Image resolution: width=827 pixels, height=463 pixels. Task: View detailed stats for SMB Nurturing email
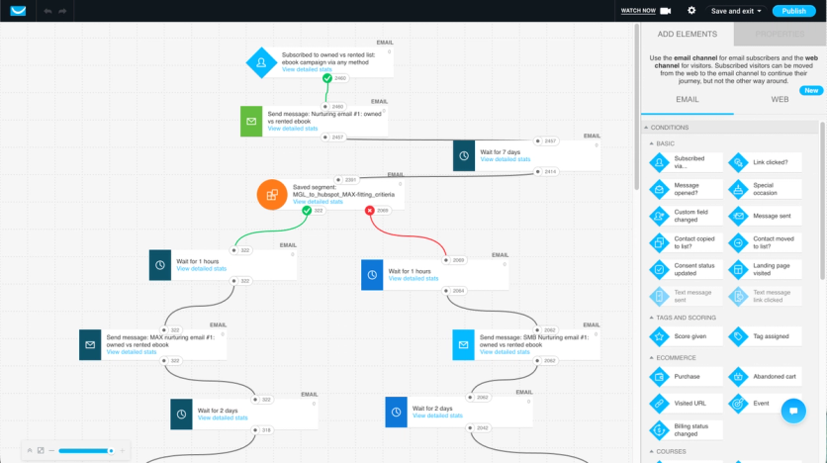(505, 352)
